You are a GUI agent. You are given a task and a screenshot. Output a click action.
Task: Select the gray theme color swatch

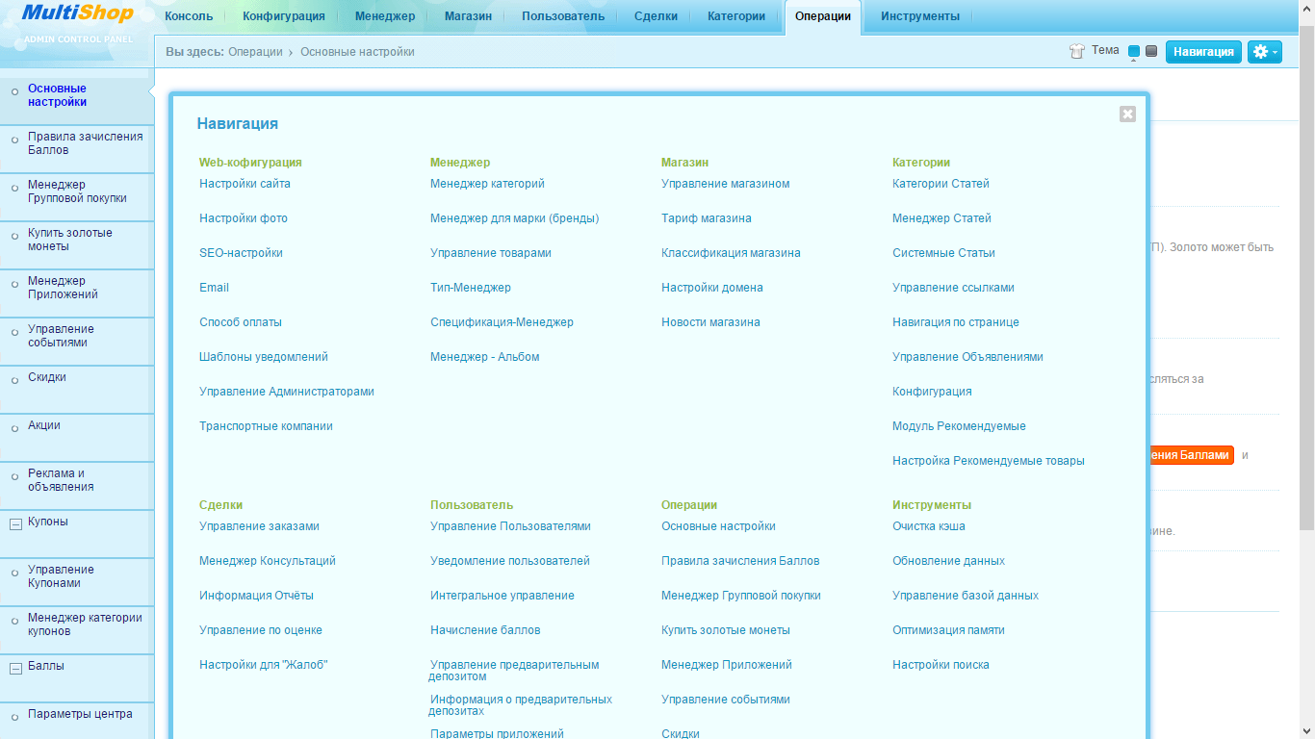1151,51
